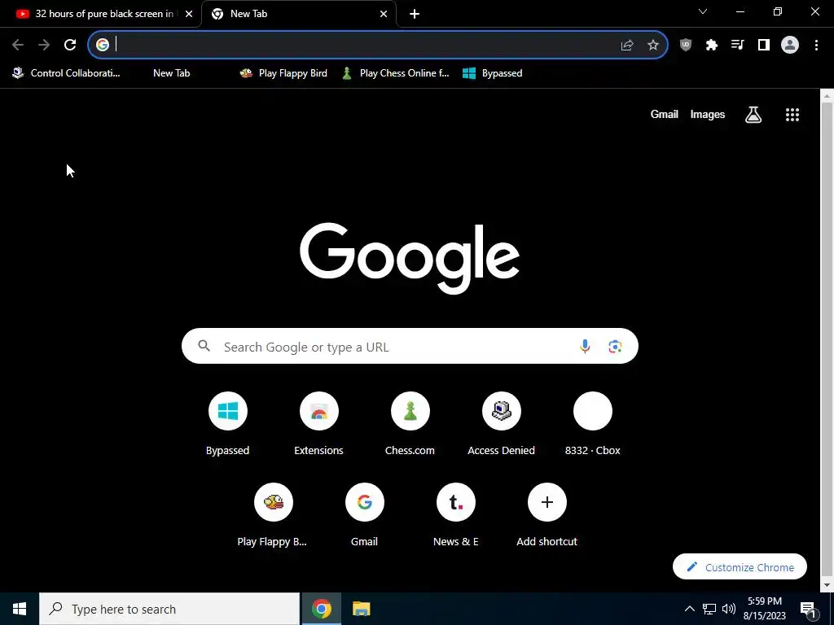Screen dimensions: 834x625
Task: Open the Gmail link at top right
Action: pyautogui.click(x=665, y=114)
